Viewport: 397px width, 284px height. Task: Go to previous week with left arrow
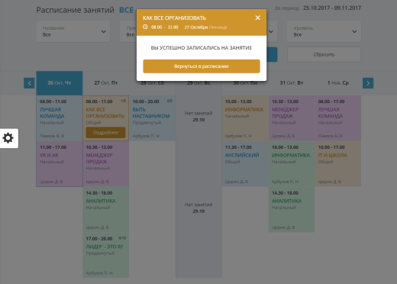coord(29,83)
